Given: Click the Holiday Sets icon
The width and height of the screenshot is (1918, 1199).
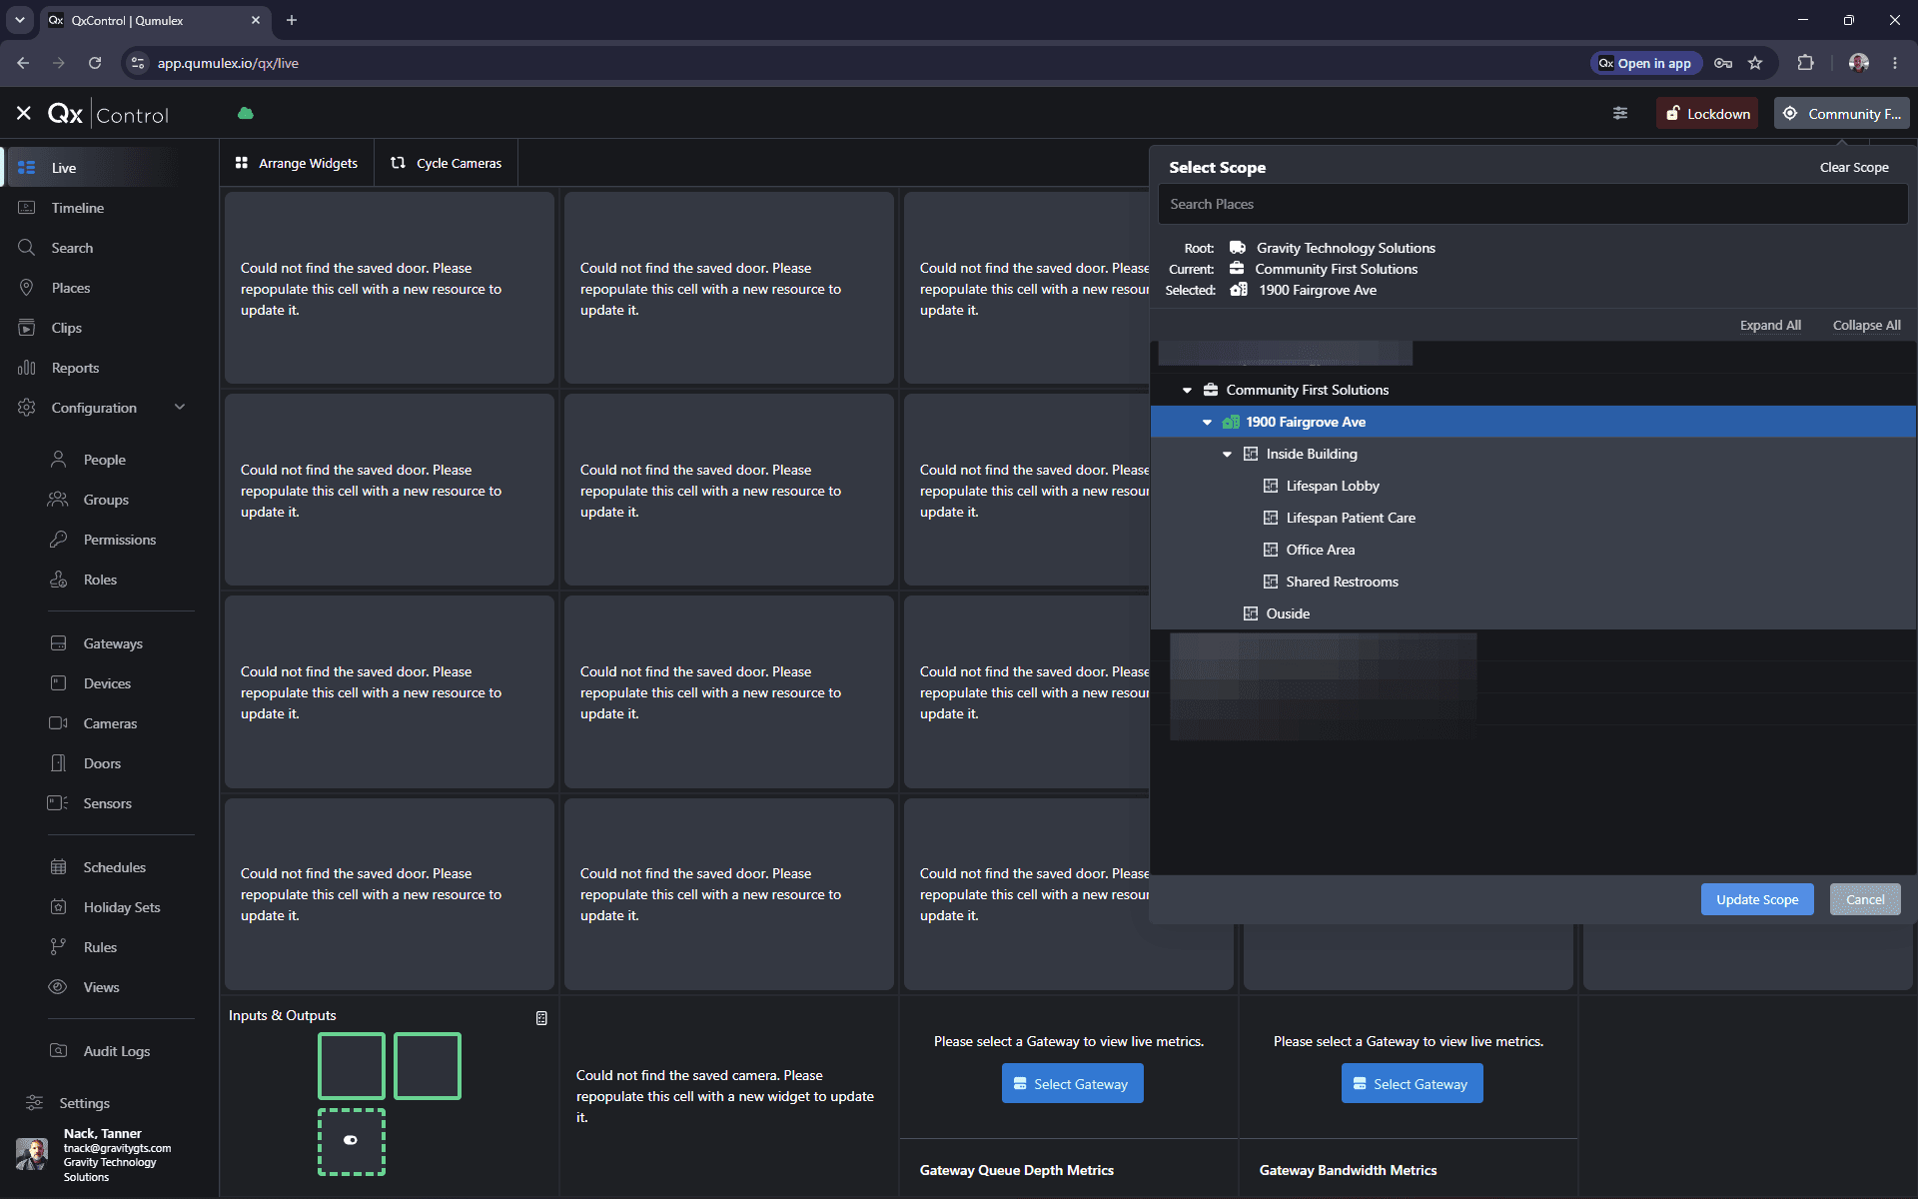Looking at the screenshot, I should point(59,907).
